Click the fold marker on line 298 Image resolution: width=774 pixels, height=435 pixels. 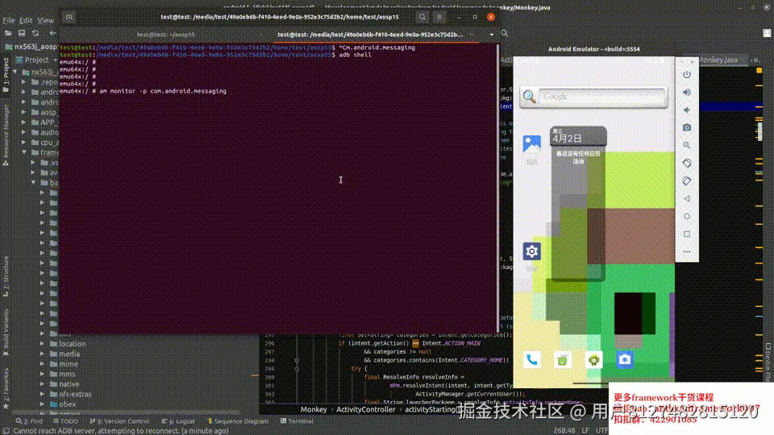[x=297, y=361]
